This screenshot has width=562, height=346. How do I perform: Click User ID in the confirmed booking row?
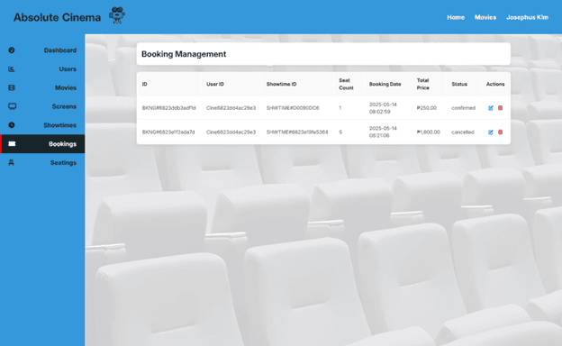pos(231,108)
